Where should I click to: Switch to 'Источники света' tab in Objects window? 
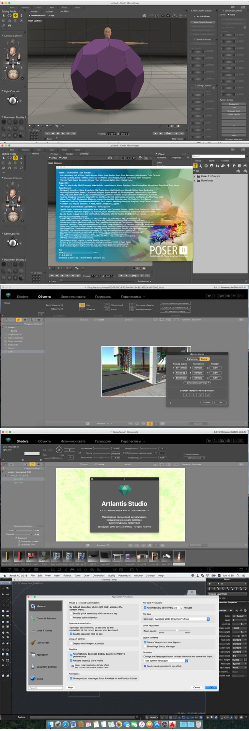click(x=73, y=297)
